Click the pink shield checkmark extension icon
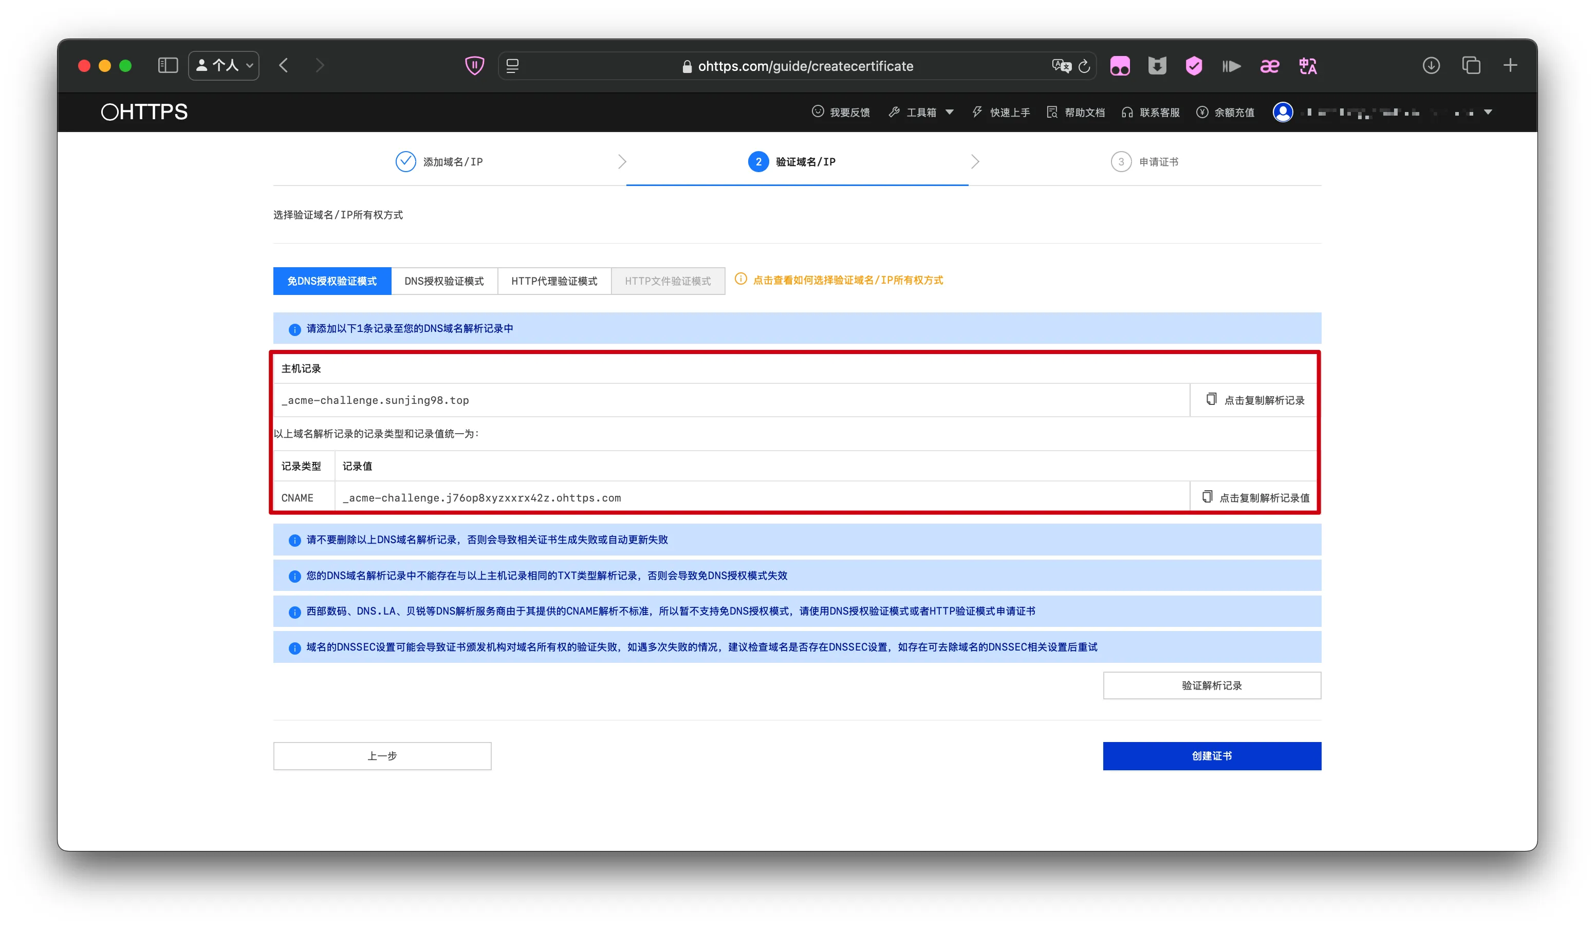 [1194, 66]
